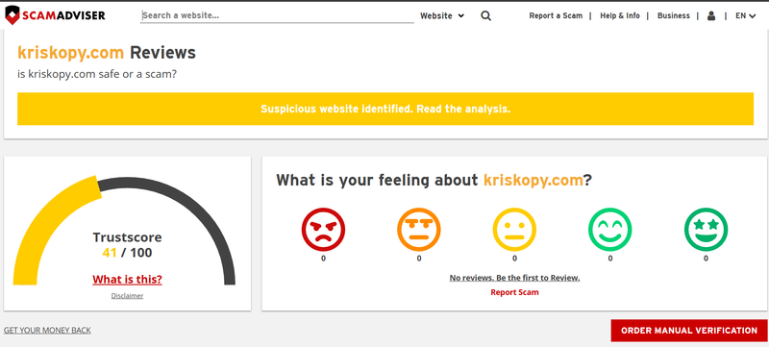Click ORDER MANUAL VERIFICATION button

coord(689,331)
